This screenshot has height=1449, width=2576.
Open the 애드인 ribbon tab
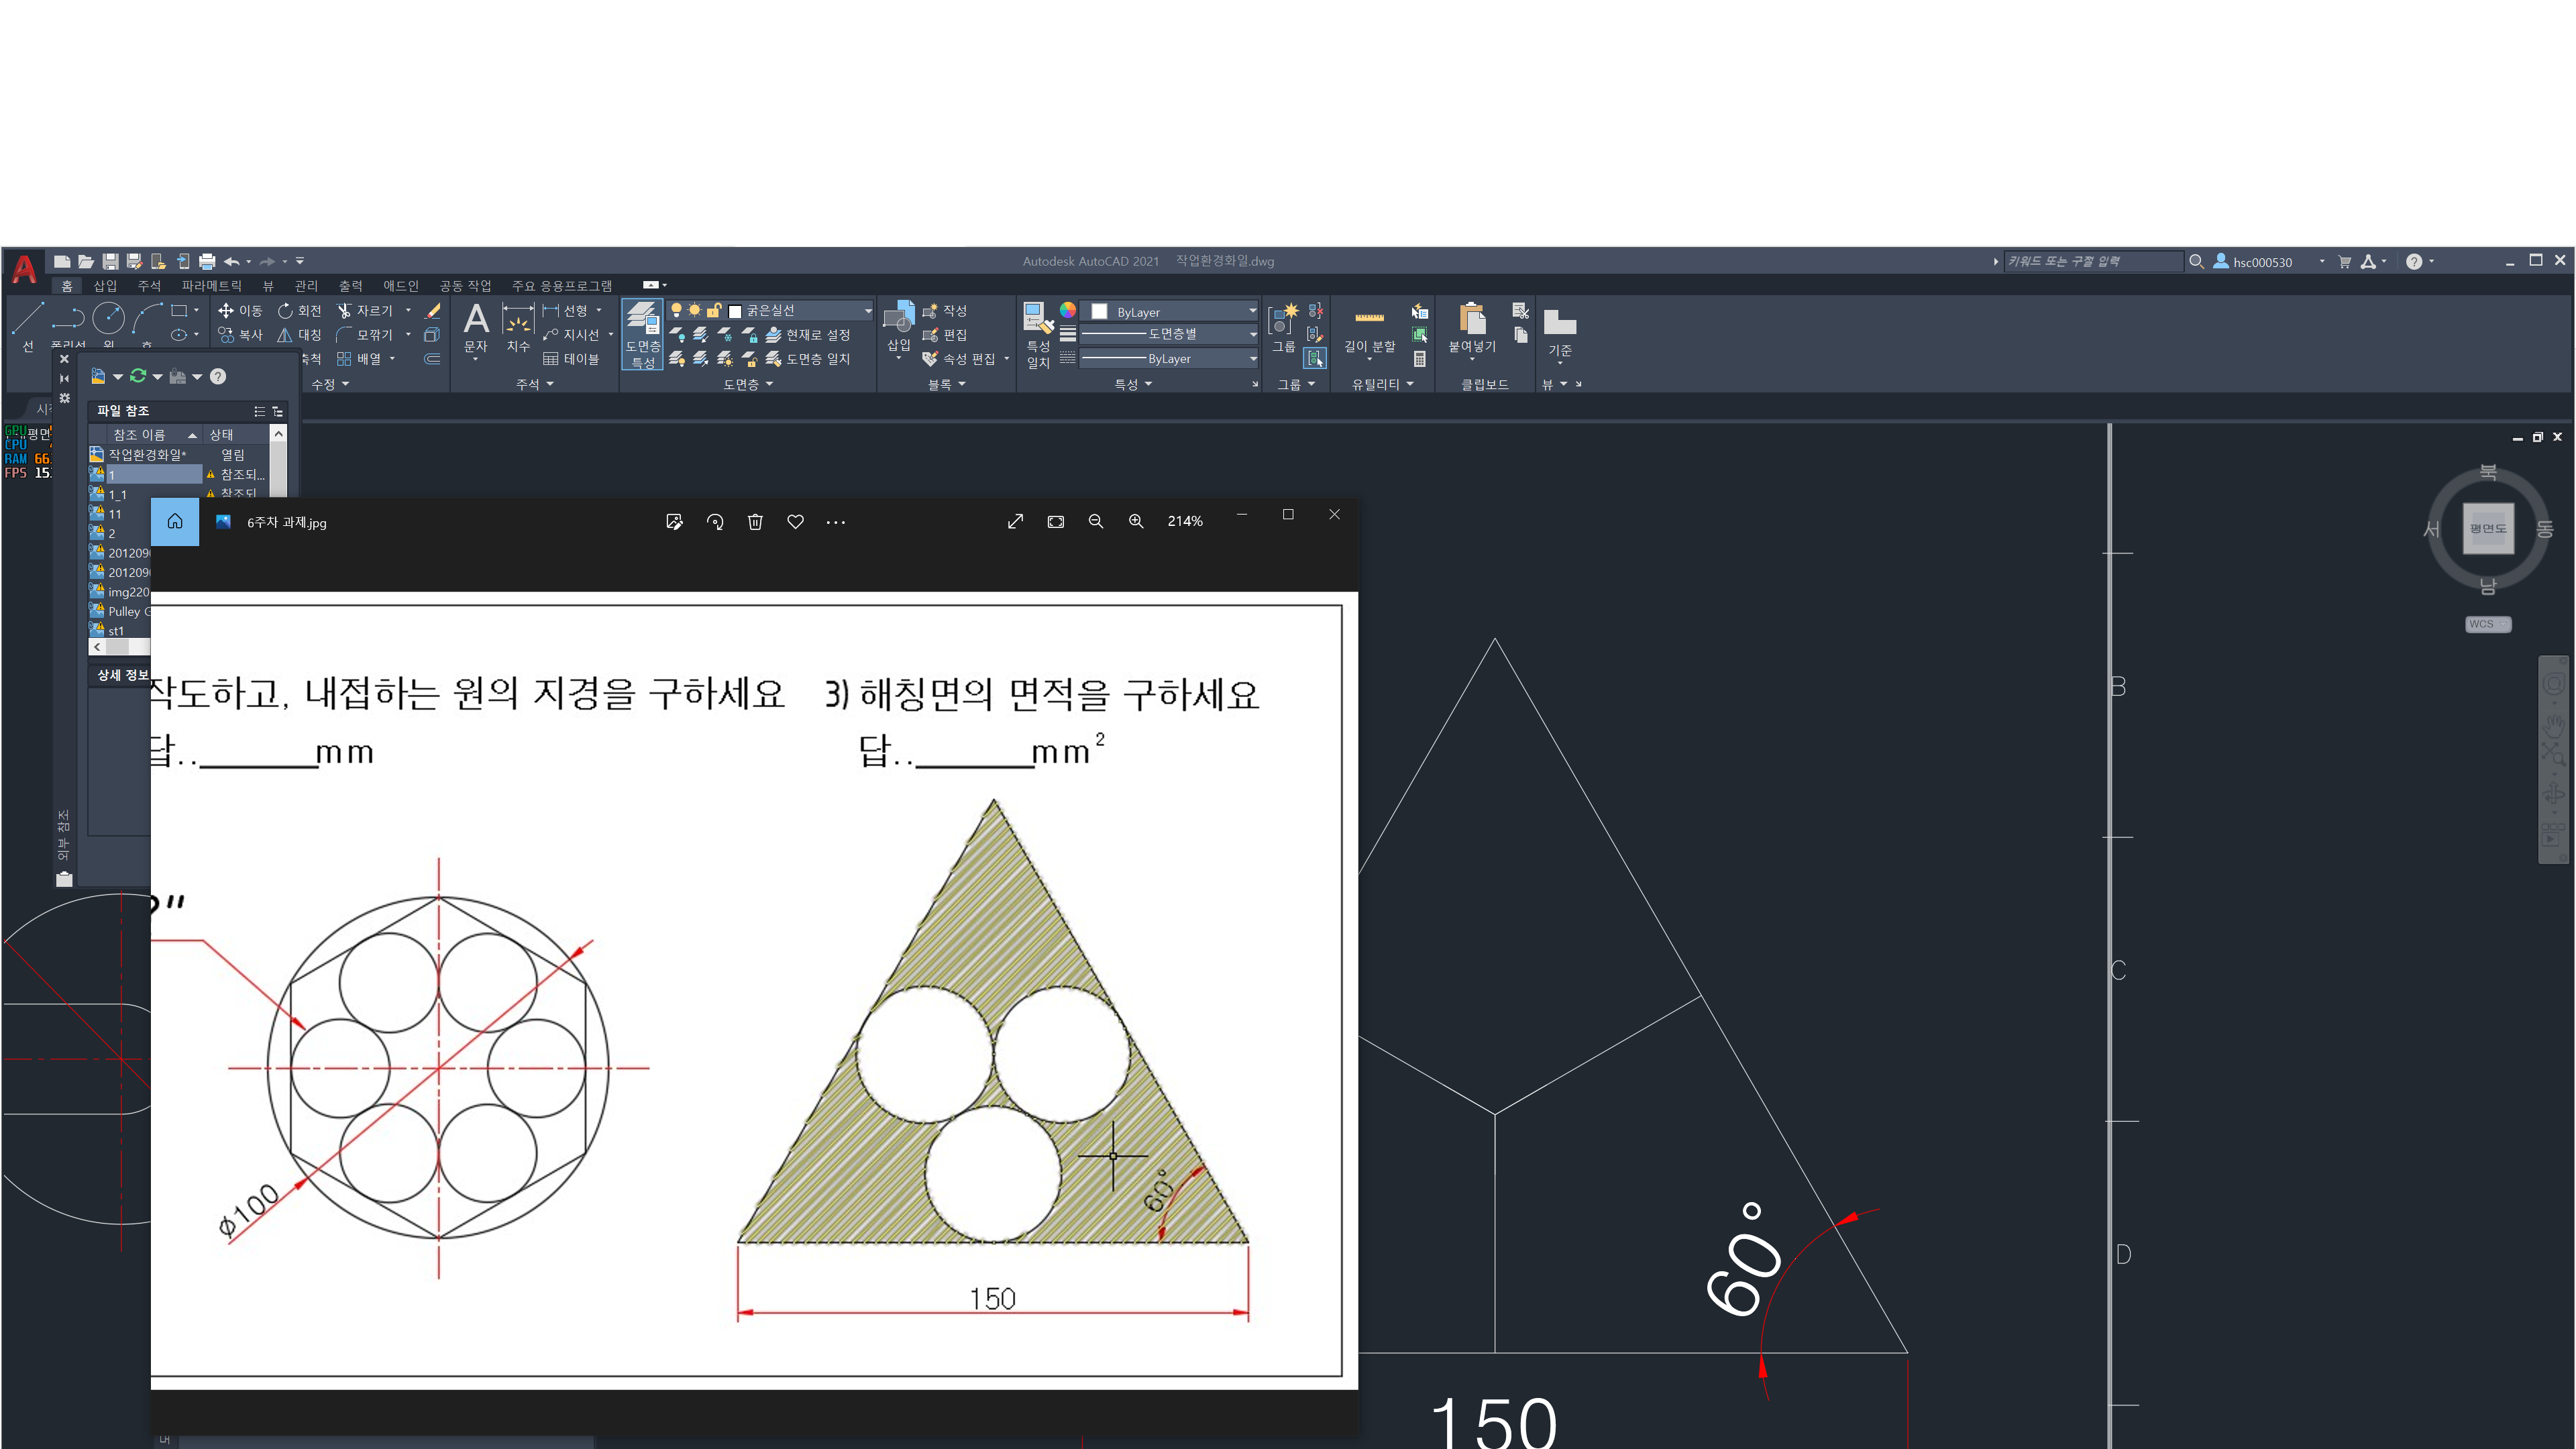(401, 286)
